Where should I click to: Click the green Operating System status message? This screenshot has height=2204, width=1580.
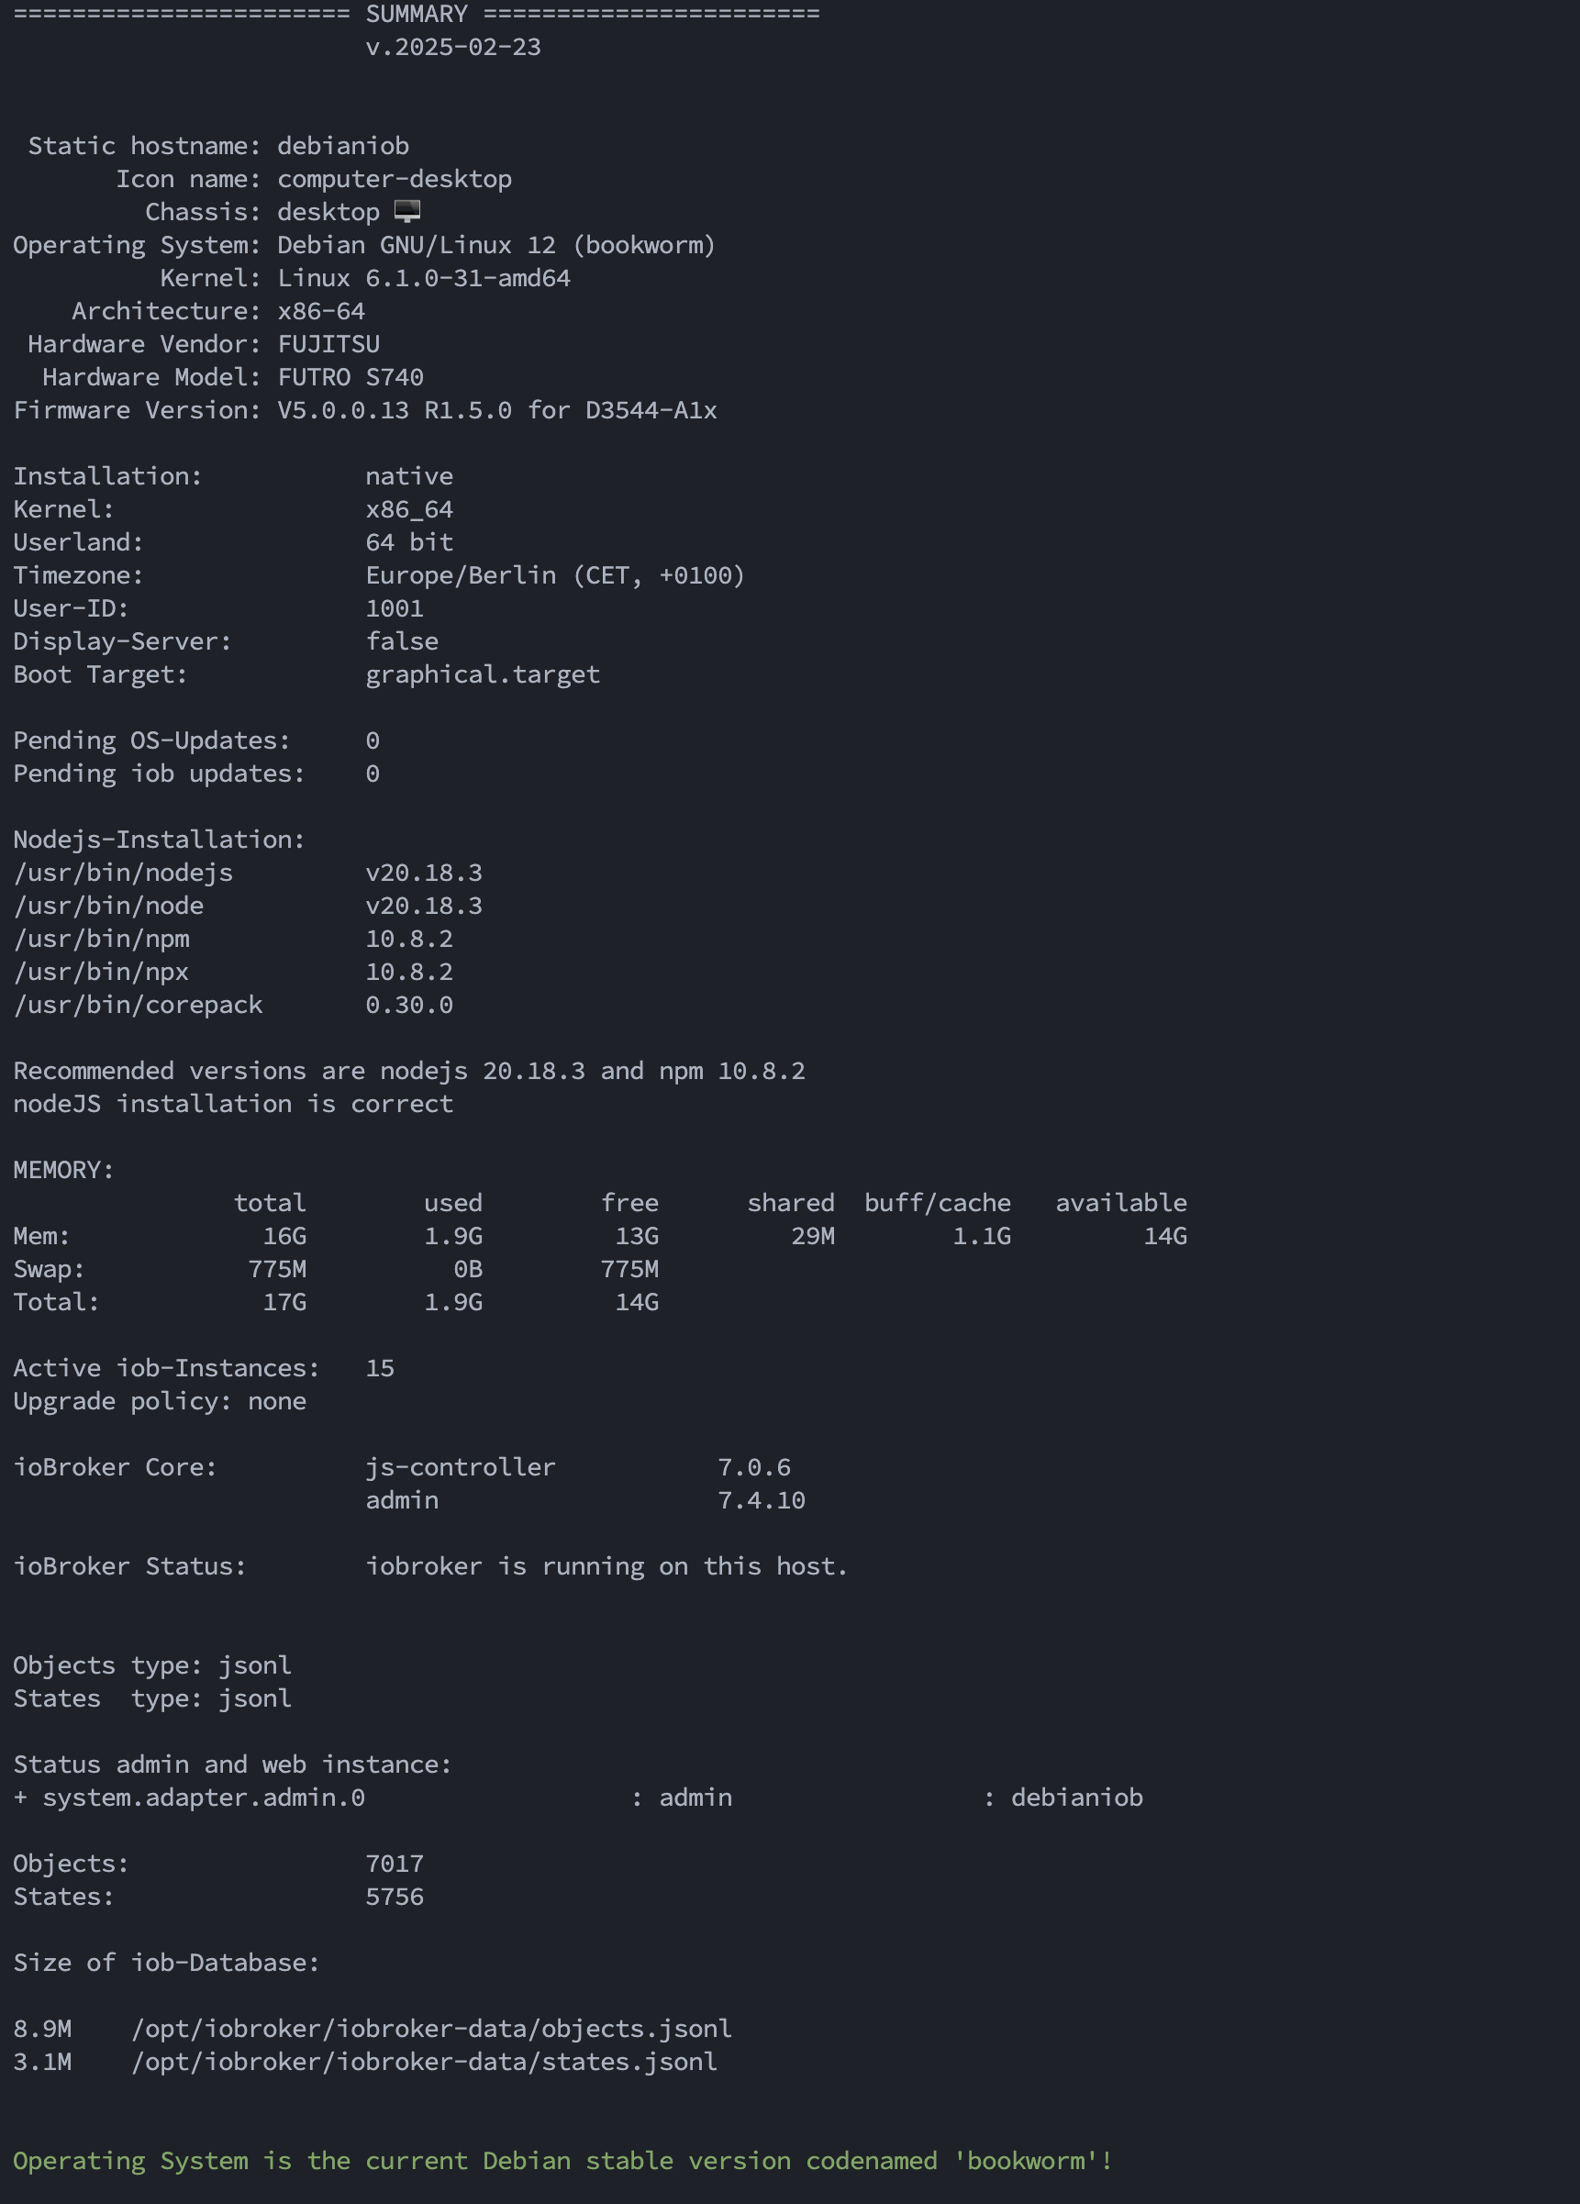562,2161
